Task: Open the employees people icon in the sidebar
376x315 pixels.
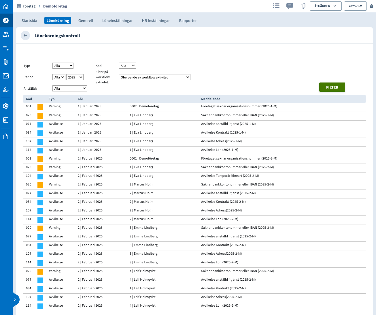Action: click(6, 34)
